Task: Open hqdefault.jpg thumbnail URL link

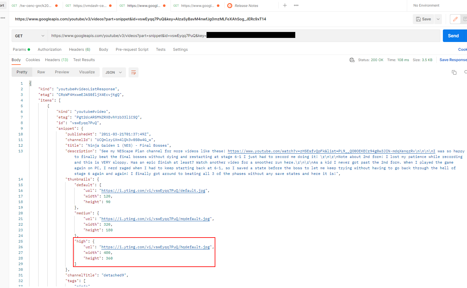Action: (x=155, y=247)
